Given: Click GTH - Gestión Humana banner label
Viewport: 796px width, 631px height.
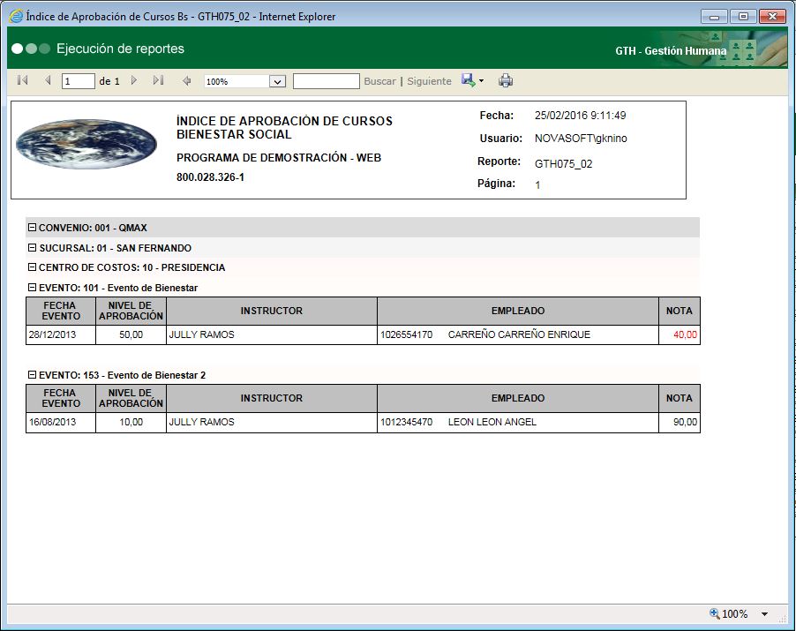Looking at the screenshot, I should pyautogui.click(x=671, y=51).
